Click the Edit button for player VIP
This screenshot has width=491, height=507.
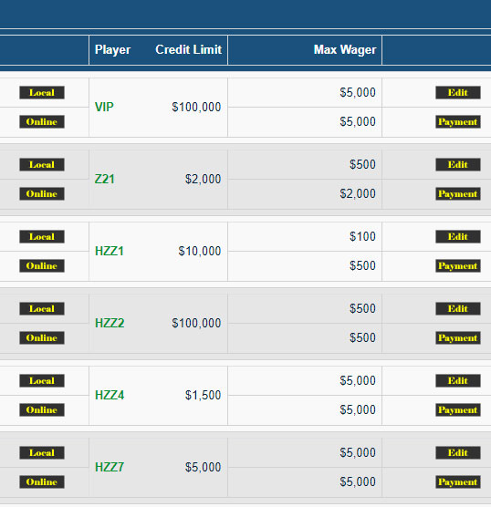(x=457, y=92)
